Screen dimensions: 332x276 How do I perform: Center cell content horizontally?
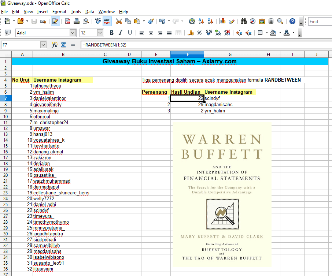click(x=151, y=33)
